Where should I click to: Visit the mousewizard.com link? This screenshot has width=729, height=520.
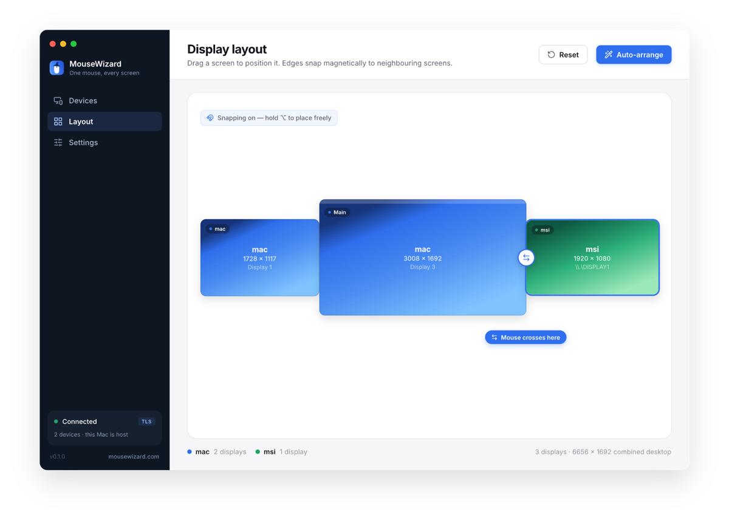coord(134,456)
